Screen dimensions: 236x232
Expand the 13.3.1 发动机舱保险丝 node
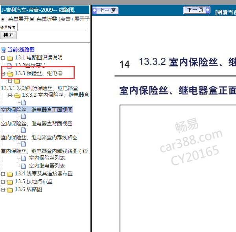pyautogui.click(x=10, y=81)
